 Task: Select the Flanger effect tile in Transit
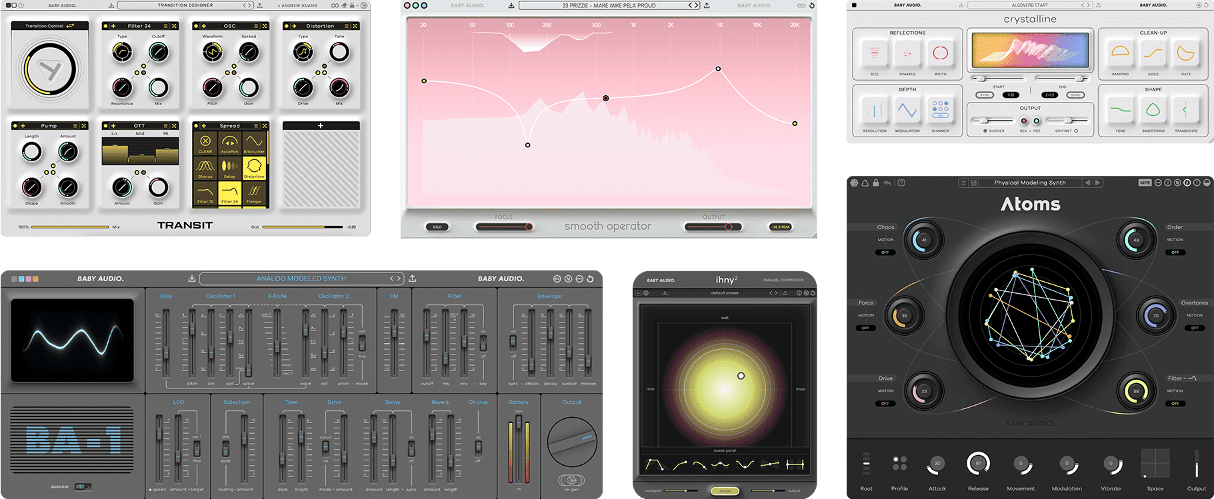coord(254,193)
